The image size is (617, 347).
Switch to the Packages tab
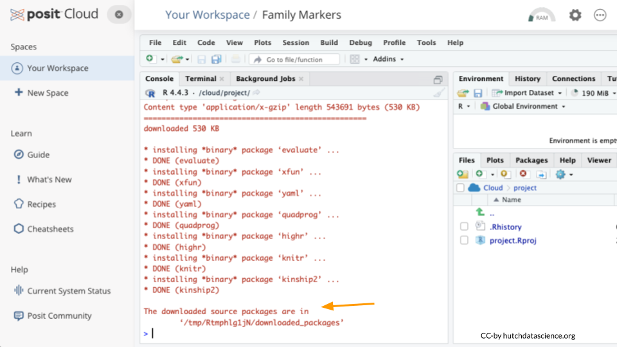click(532, 160)
